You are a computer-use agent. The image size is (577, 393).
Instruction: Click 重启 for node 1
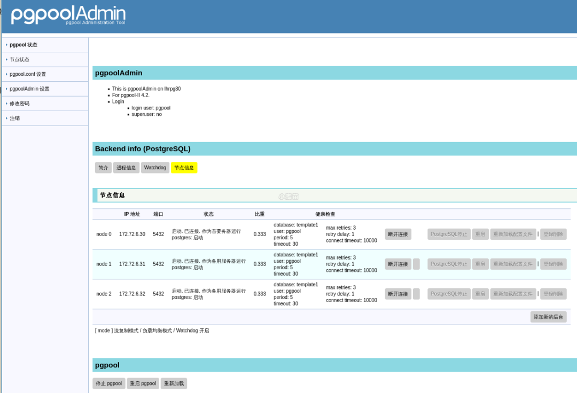(x=480, y=264)
